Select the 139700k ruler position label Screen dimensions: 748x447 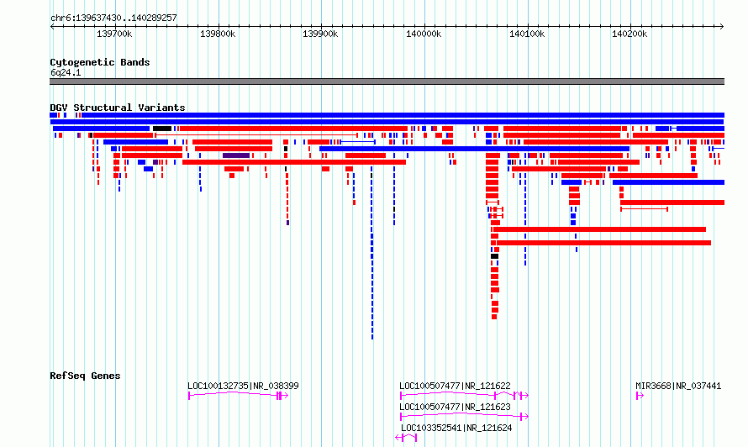114,34
